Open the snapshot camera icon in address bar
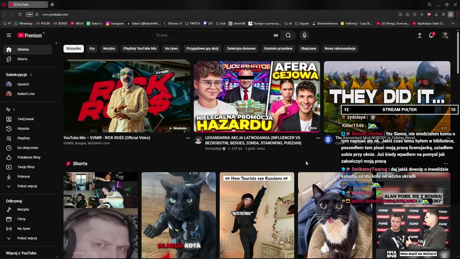 [x=407, y=14]
